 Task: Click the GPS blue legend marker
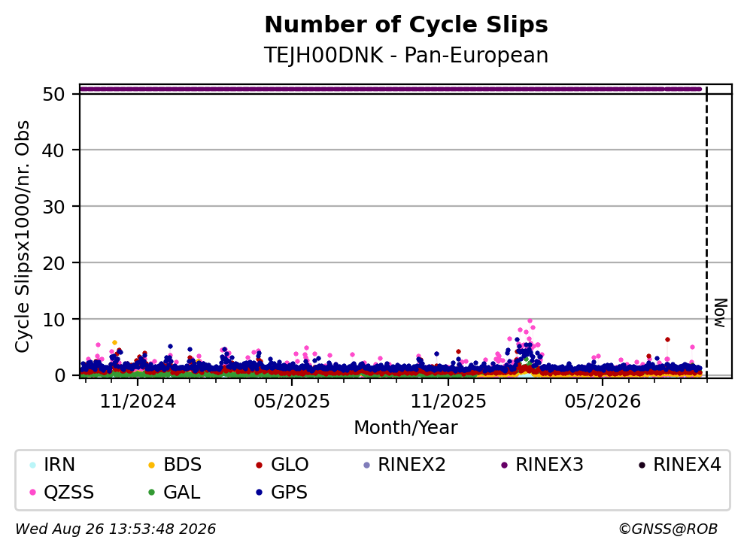click(x=260, y=493)
